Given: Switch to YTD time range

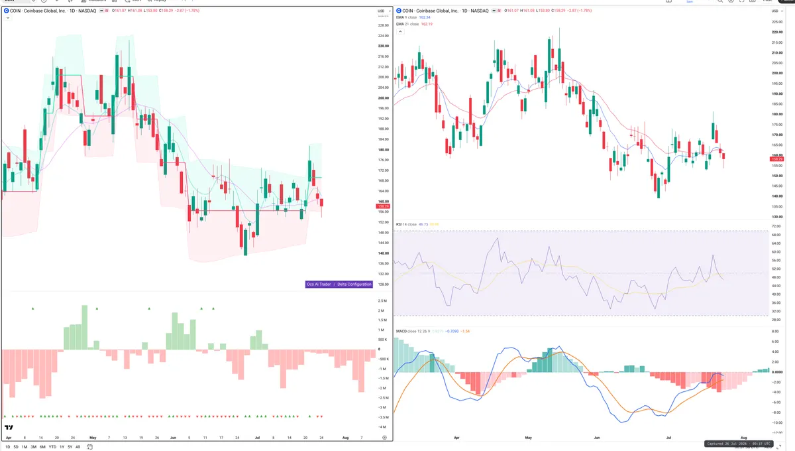Looking at the screenshot, I should coord(52,447).
